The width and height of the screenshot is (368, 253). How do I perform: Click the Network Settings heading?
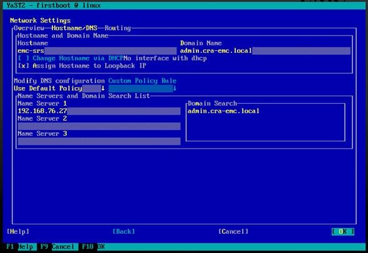pyautogui.click(x=40, y=21)
